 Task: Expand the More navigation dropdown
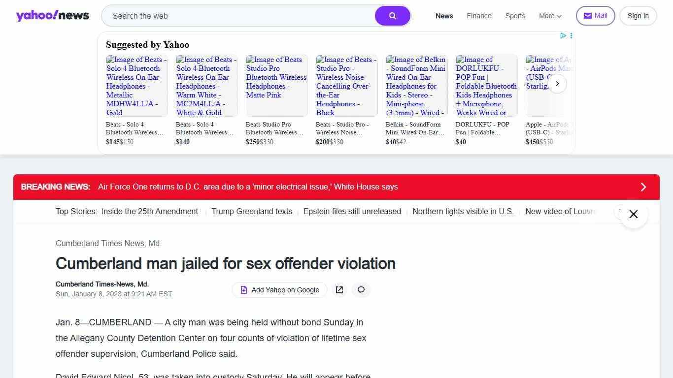(x=550, y=16)
